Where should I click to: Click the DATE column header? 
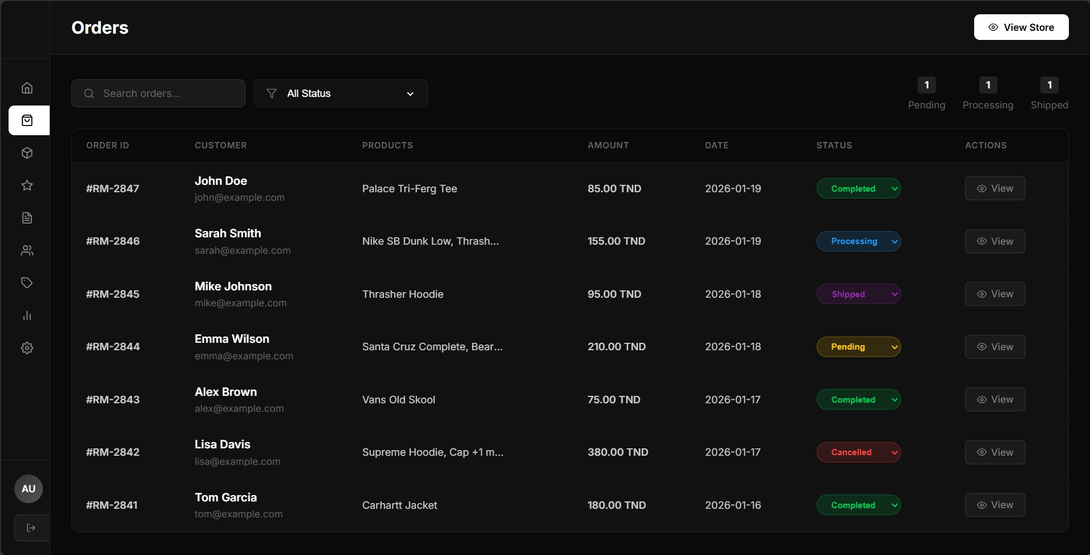click(x=717, y=145)
